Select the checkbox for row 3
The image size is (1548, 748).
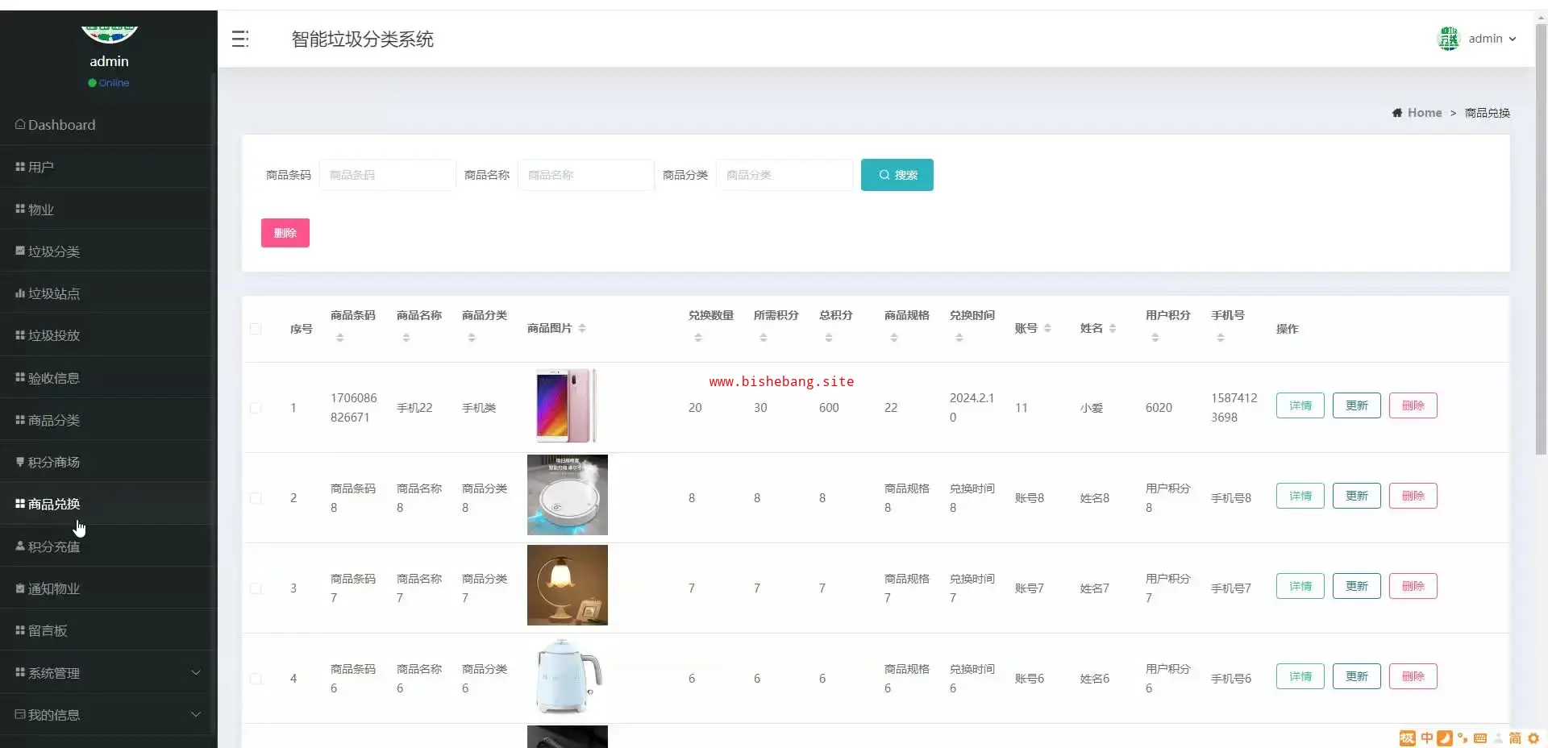pyautogui.click(x=256, y=588)
